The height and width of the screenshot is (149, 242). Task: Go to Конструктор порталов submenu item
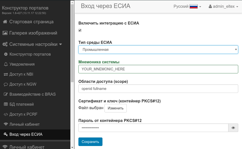(x=30, y=54)
